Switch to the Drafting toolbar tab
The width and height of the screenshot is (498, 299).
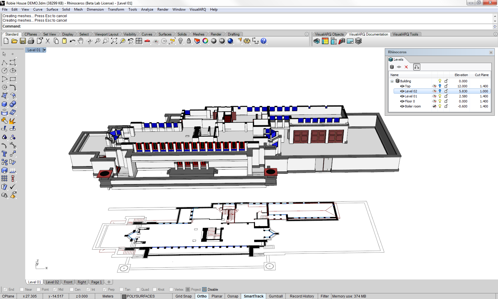point(234,34)
